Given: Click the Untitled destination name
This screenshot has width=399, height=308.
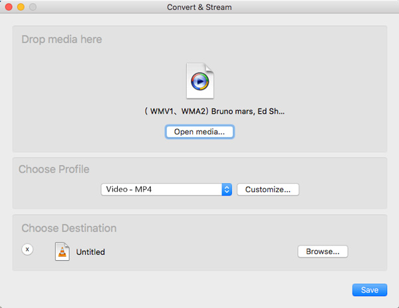Looking at the screenshot, I should pos(90,252).
